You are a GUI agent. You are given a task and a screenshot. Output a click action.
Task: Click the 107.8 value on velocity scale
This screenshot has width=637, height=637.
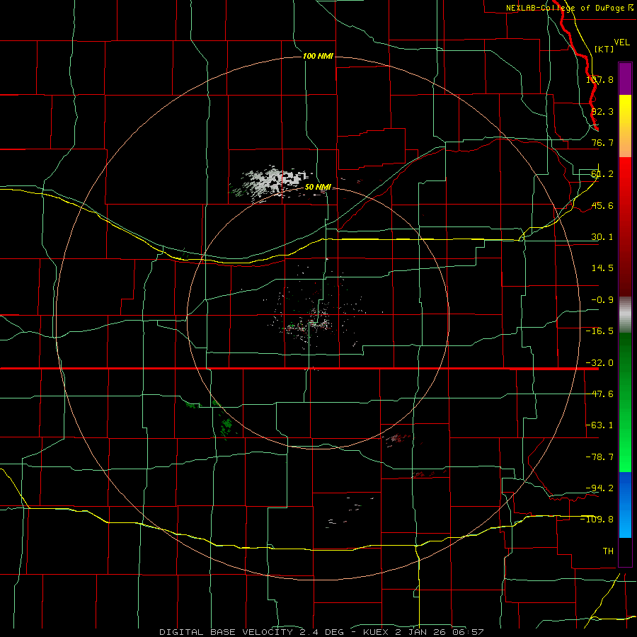coord(599,79)
